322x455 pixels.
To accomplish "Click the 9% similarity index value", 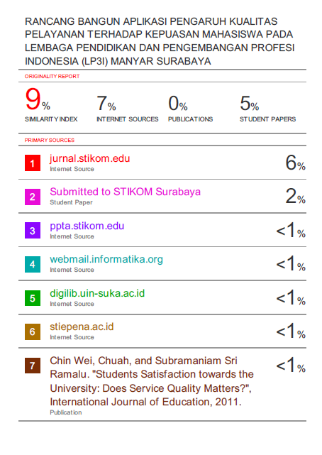I will [38, 100].
